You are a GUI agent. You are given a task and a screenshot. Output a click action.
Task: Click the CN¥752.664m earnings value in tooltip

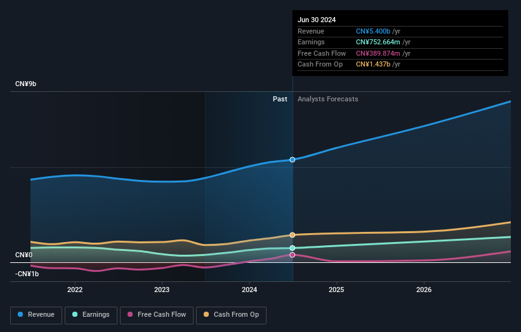coord(378,42)
